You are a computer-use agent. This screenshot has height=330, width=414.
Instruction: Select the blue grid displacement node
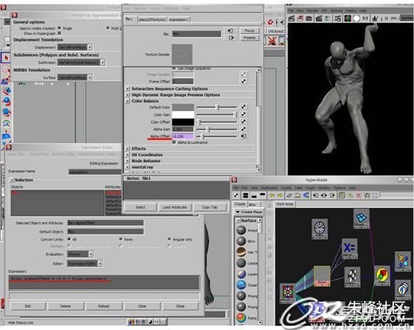tap(362, 218)
